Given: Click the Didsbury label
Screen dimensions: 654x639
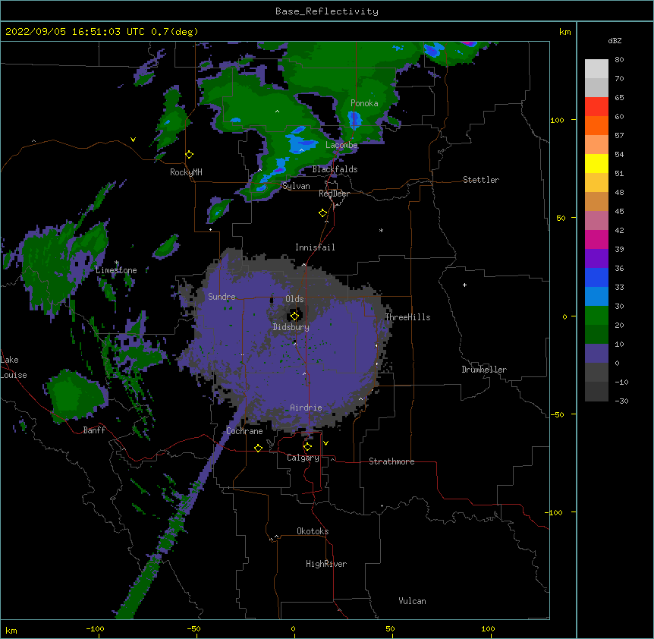Looking at the screenshot, I should pos(291,327).
